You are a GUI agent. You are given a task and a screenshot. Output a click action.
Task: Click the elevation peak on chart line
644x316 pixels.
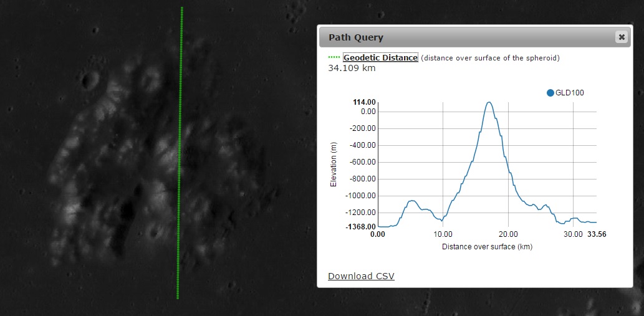488,102
